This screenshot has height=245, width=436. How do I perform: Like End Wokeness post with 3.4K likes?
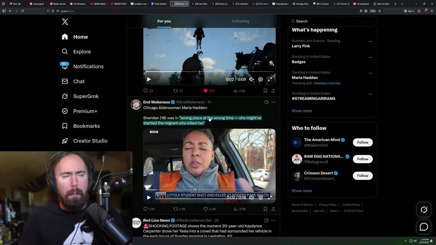(x=210, y=209)
